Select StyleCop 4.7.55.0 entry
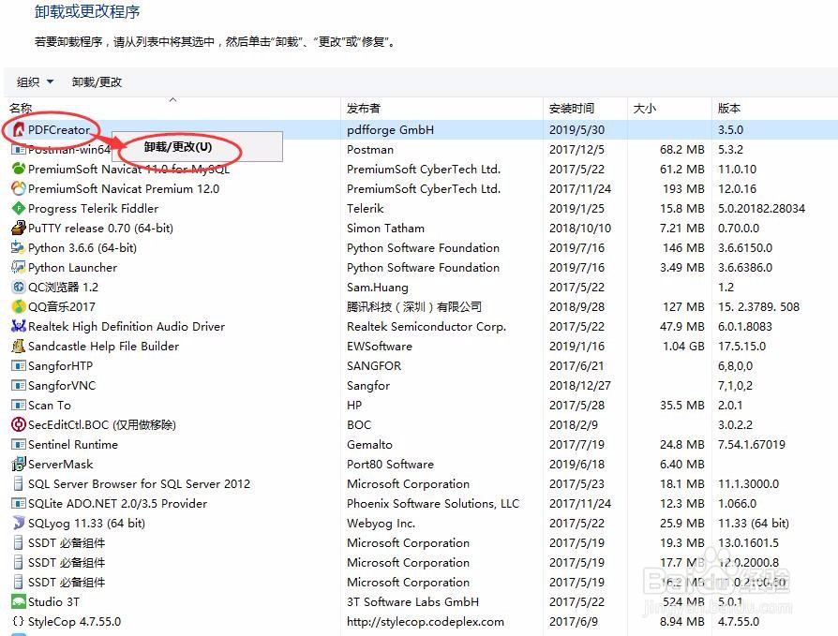 click(74, 622)
